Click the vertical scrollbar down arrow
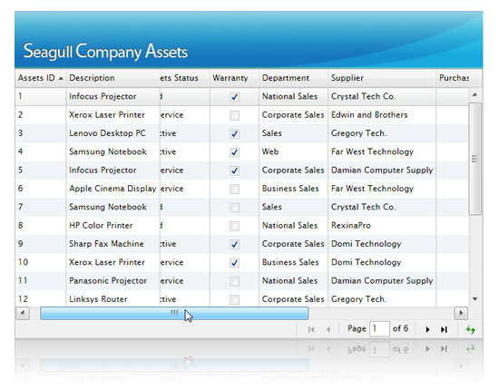Image resolution: width=499 pixels, height=390 pixels. point(475,298)
